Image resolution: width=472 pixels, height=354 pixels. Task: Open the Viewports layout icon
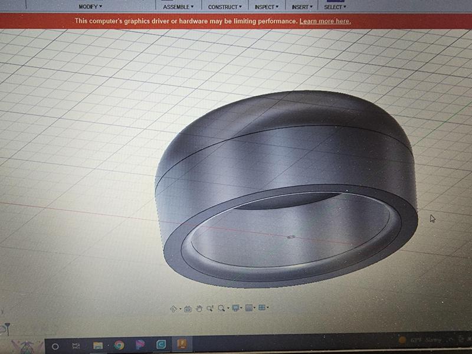262,307
